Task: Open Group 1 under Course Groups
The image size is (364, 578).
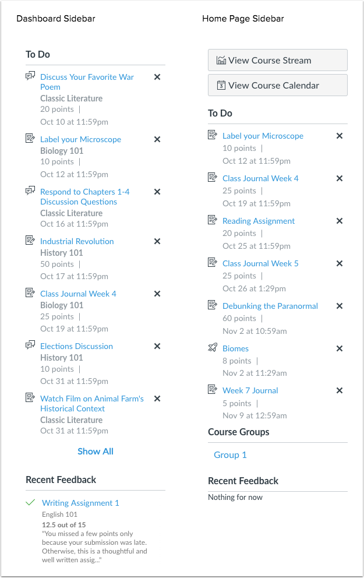Action: [230, 454]
